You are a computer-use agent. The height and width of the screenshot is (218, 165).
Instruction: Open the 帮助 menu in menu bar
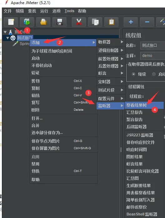click(82, 11)
